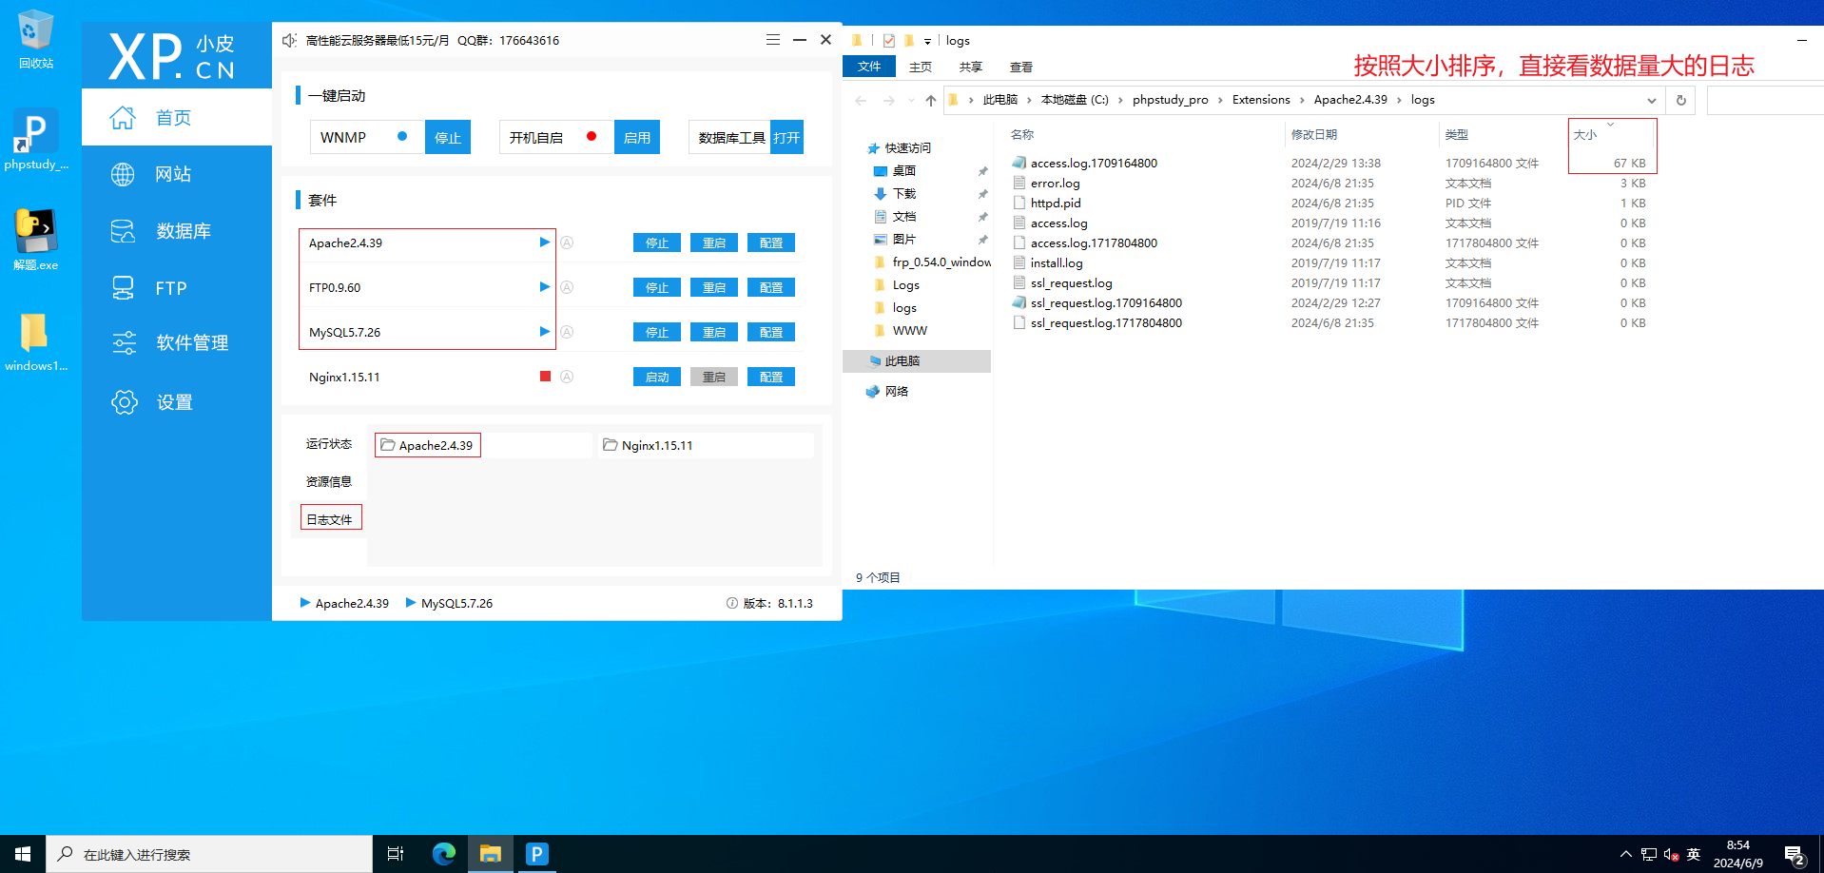
Task: Open recent locations dropdown beside forward arrow
Action: (911, 100)
